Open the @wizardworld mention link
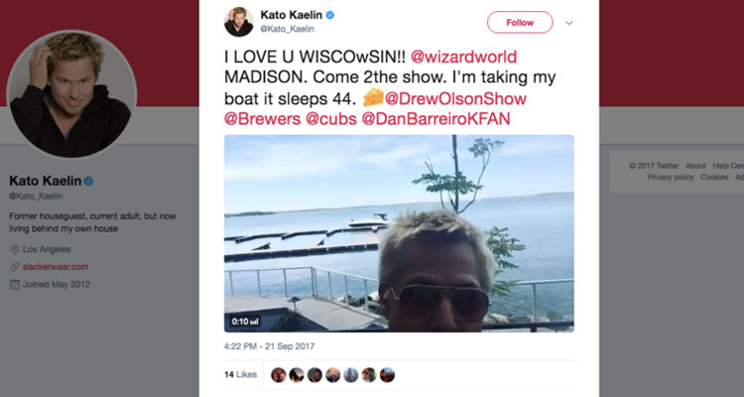The width and height of the screenshot is (744, 397). (x=463, y=57)
